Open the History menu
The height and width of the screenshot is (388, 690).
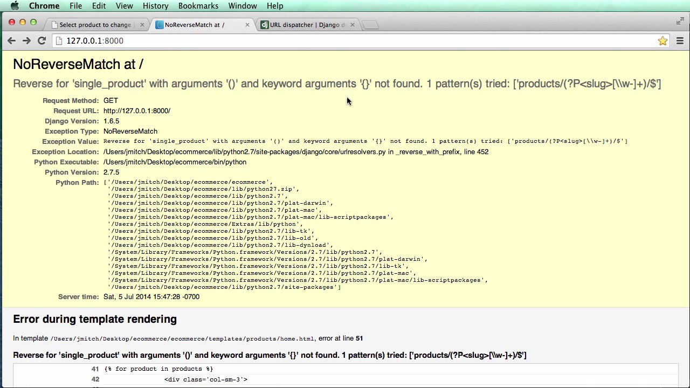155,6
